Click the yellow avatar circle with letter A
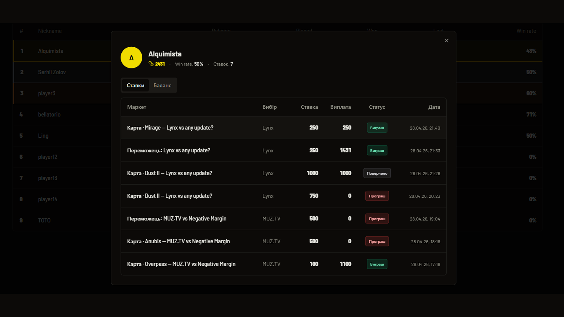Image resolution: width=564 pixels, height=317 pixels. tap(131, 58)
